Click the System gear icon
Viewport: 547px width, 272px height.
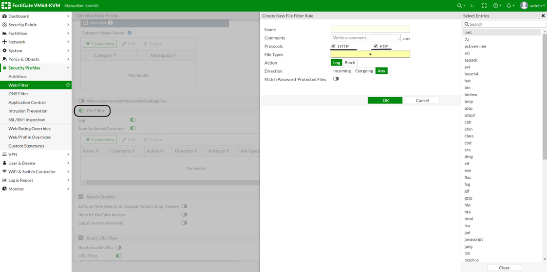click(x=4, y=51)
